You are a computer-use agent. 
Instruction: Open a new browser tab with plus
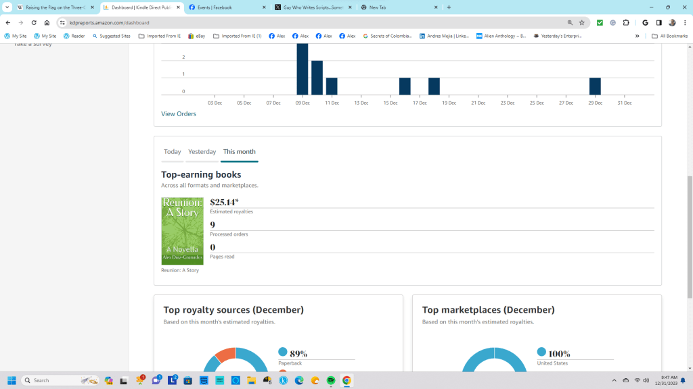coord(449,7)
